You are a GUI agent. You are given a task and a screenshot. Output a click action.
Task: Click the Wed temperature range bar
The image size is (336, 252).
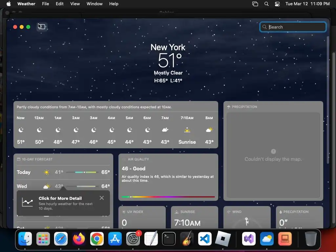pyautogui.click(x=82, y=186)
